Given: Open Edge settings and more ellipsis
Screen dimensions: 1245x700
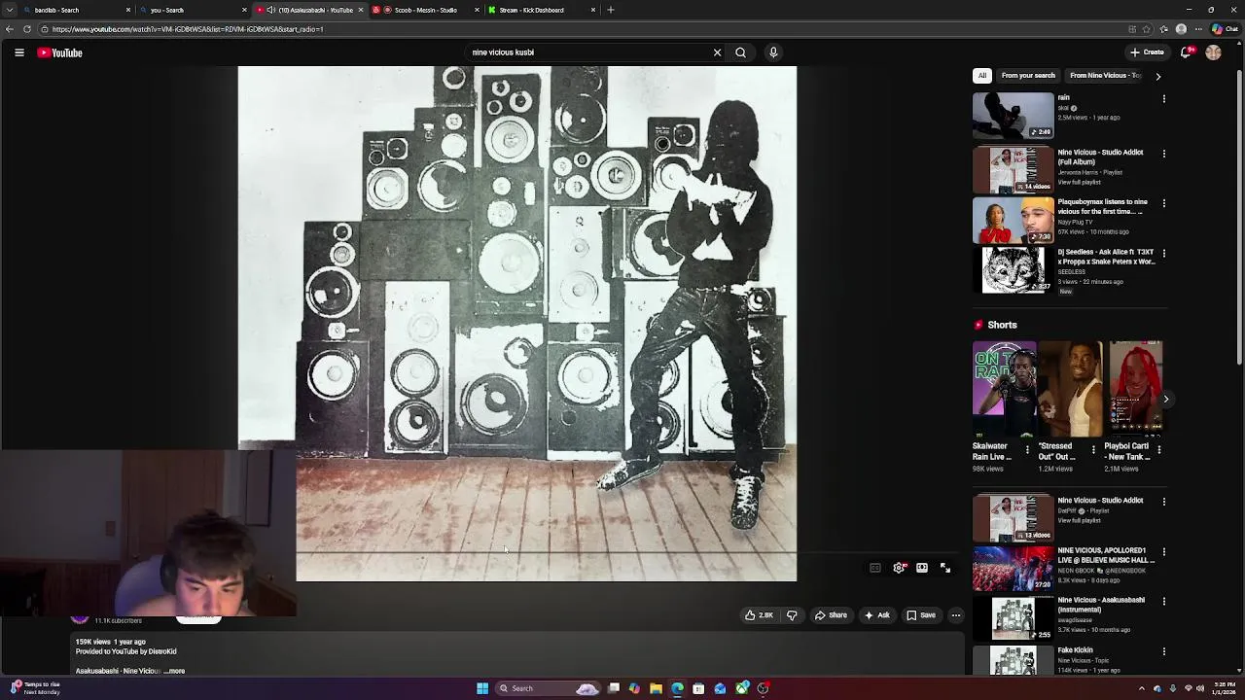Looking at the screenshot, I should (x=1197, y=29).
